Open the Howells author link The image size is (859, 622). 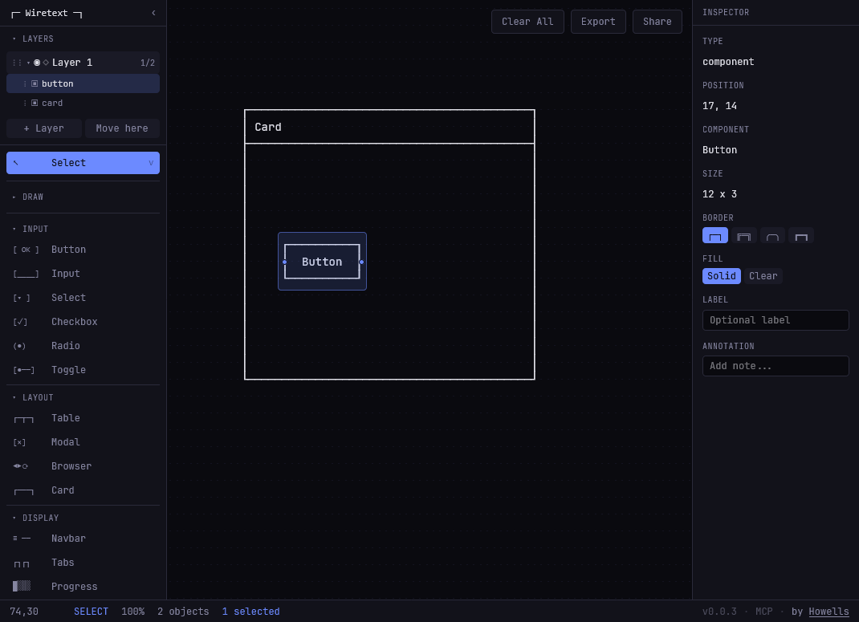pyautogui.click(x=828, y=612)
